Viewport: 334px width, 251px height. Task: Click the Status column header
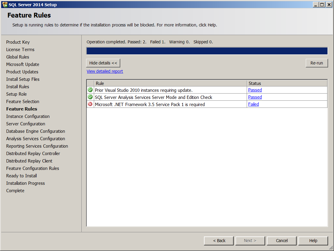[287, 83]
